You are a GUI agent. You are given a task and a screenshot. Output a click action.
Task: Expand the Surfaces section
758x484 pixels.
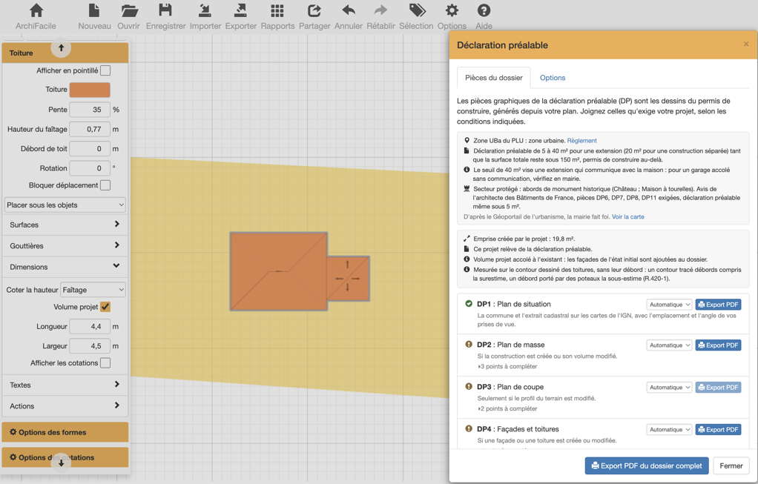(x=65, y=225)
